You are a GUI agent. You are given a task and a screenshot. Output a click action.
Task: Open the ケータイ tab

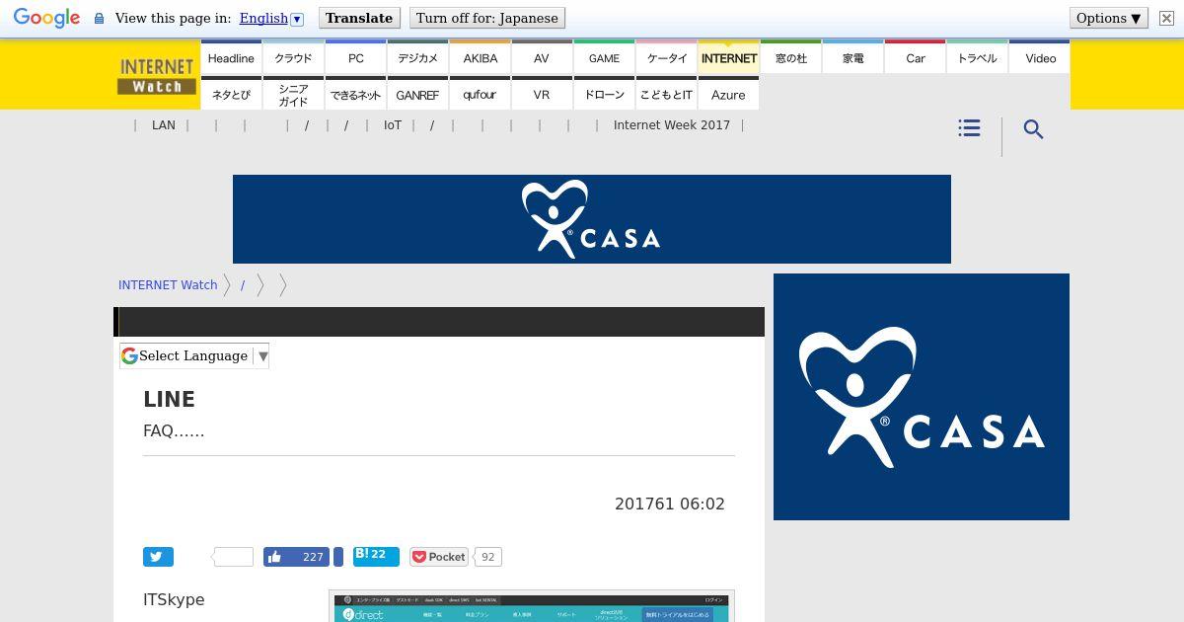(667, 57)
